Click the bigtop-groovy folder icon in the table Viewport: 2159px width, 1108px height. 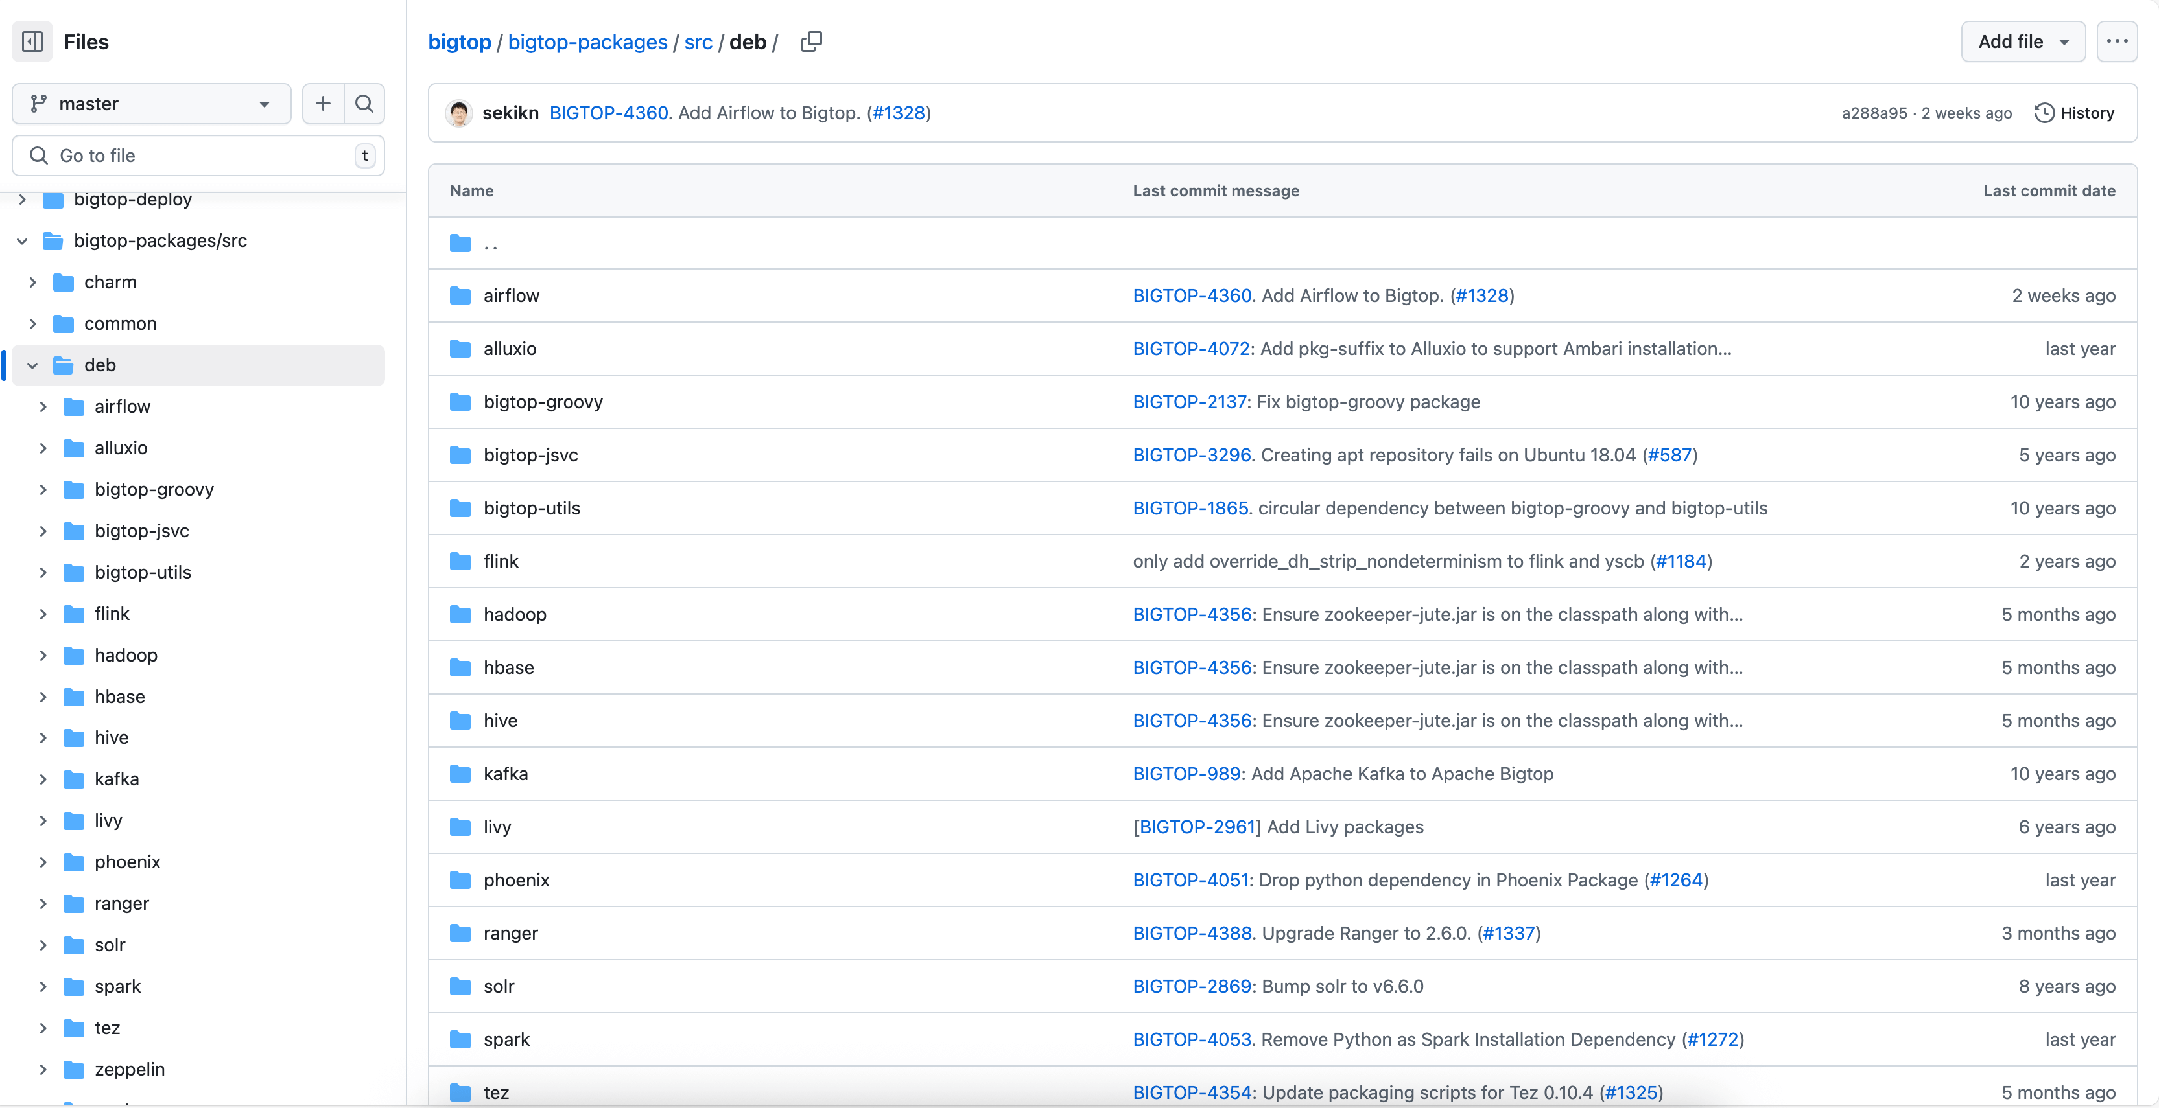460,402
